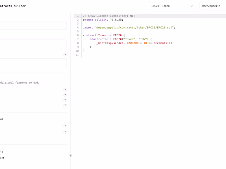
Task: Click 'contract Token is ERC20 {' line
Action: click(104, 35)
